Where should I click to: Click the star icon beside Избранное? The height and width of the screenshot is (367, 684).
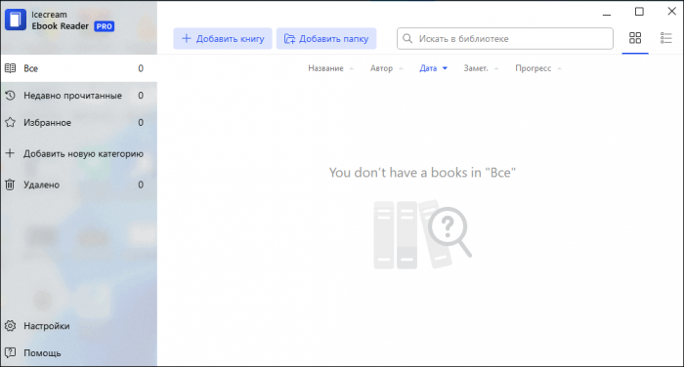click(10, 122)
